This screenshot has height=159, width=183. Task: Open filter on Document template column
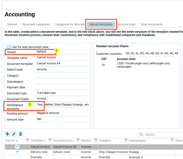pos(77,140)
